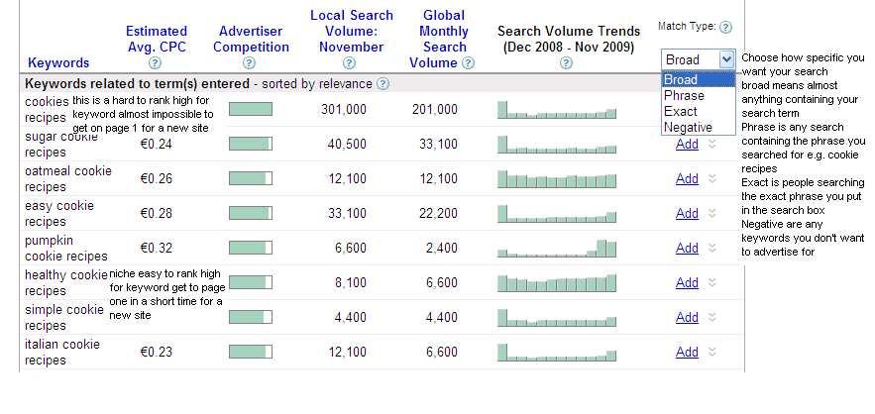Viewport: 875px width, 414px height.
Task: Add oatmeal cookie recipes keyword
Action: tap(687, 179)
